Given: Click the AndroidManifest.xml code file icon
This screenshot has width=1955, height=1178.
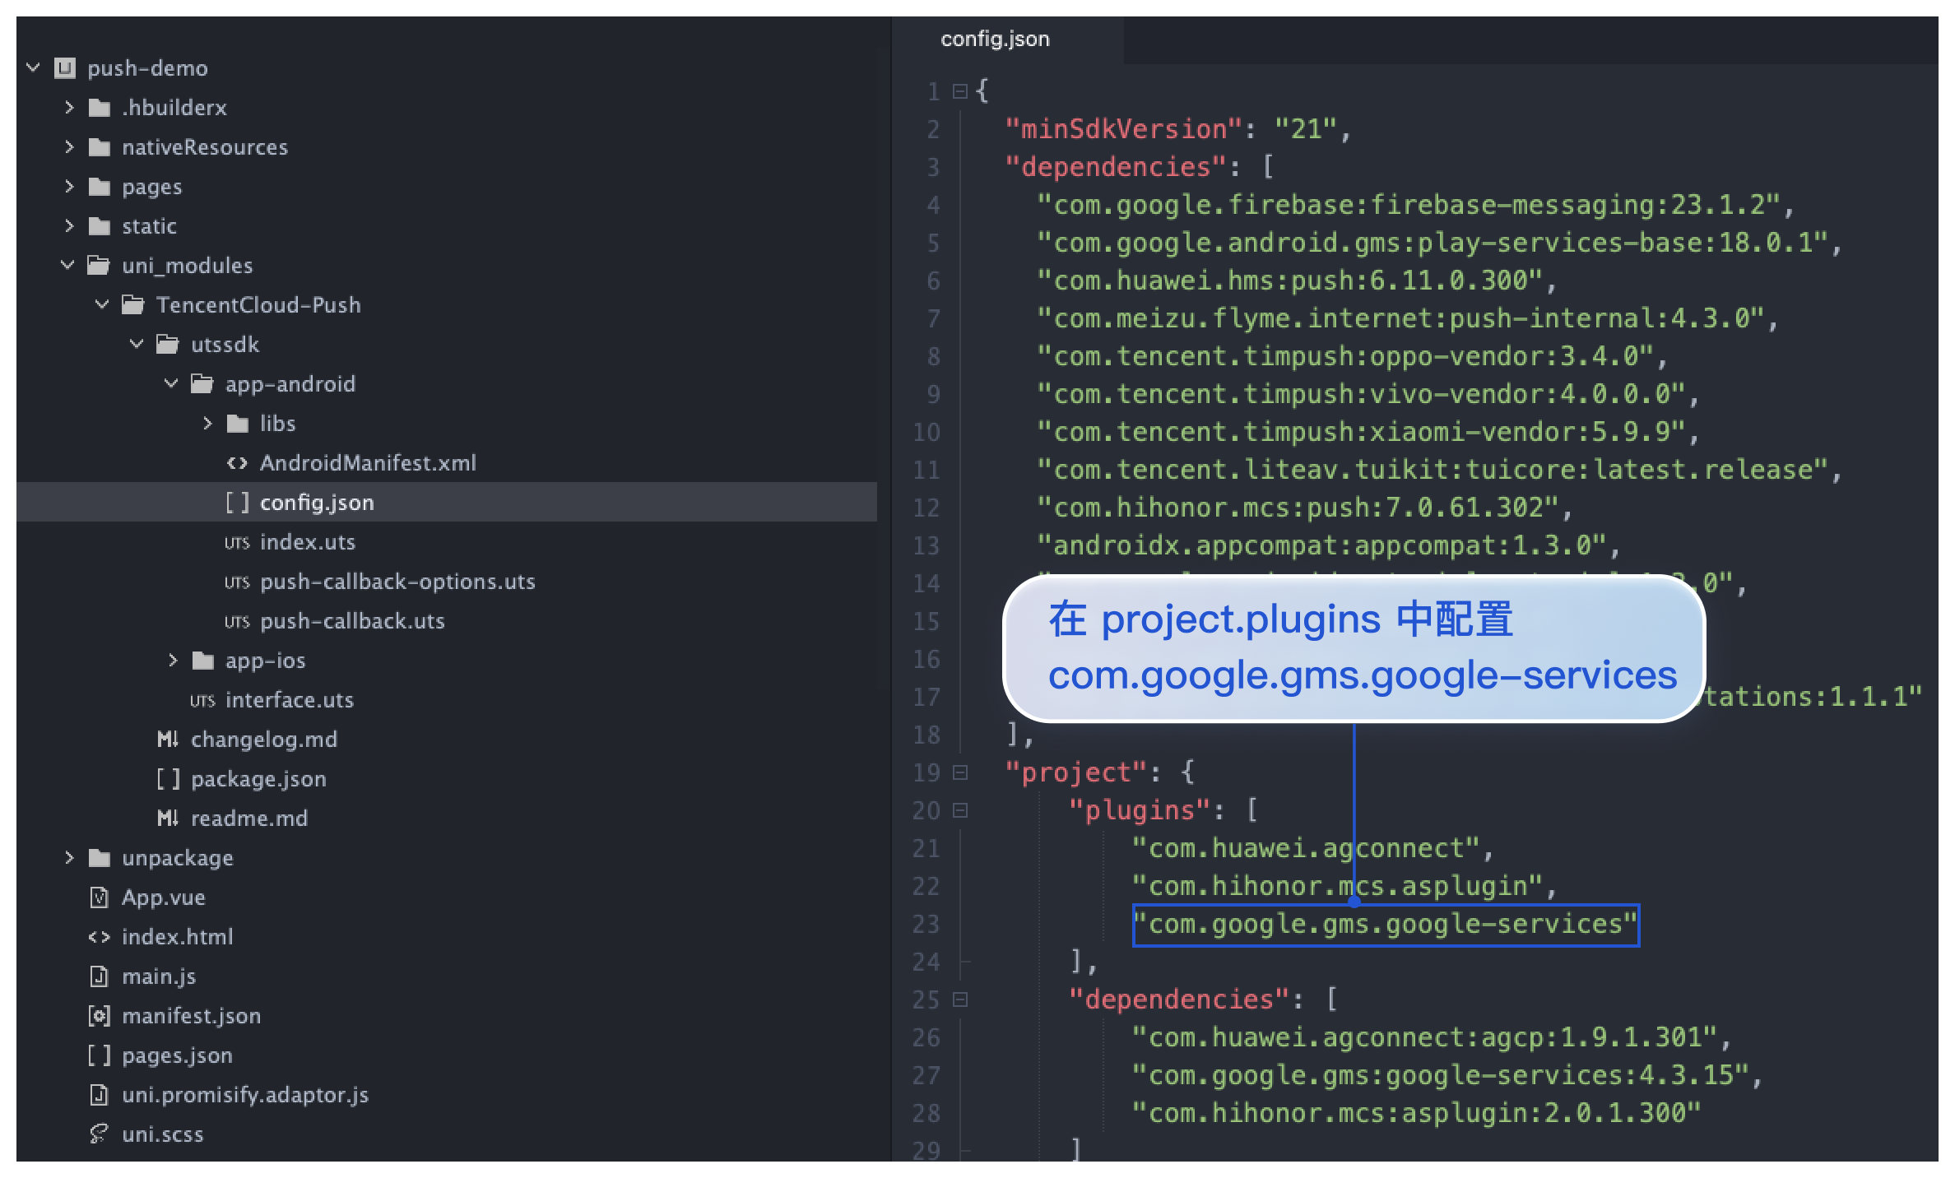Looking at the screenshot, I should [x=237, y=463].
